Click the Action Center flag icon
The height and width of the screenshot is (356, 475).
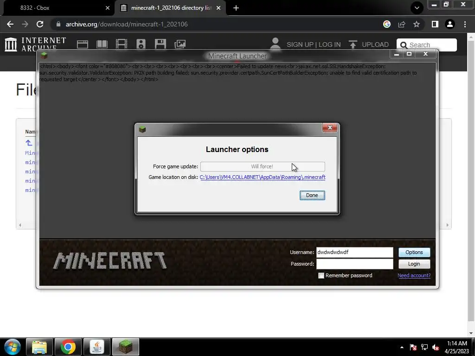pos(413,347)
